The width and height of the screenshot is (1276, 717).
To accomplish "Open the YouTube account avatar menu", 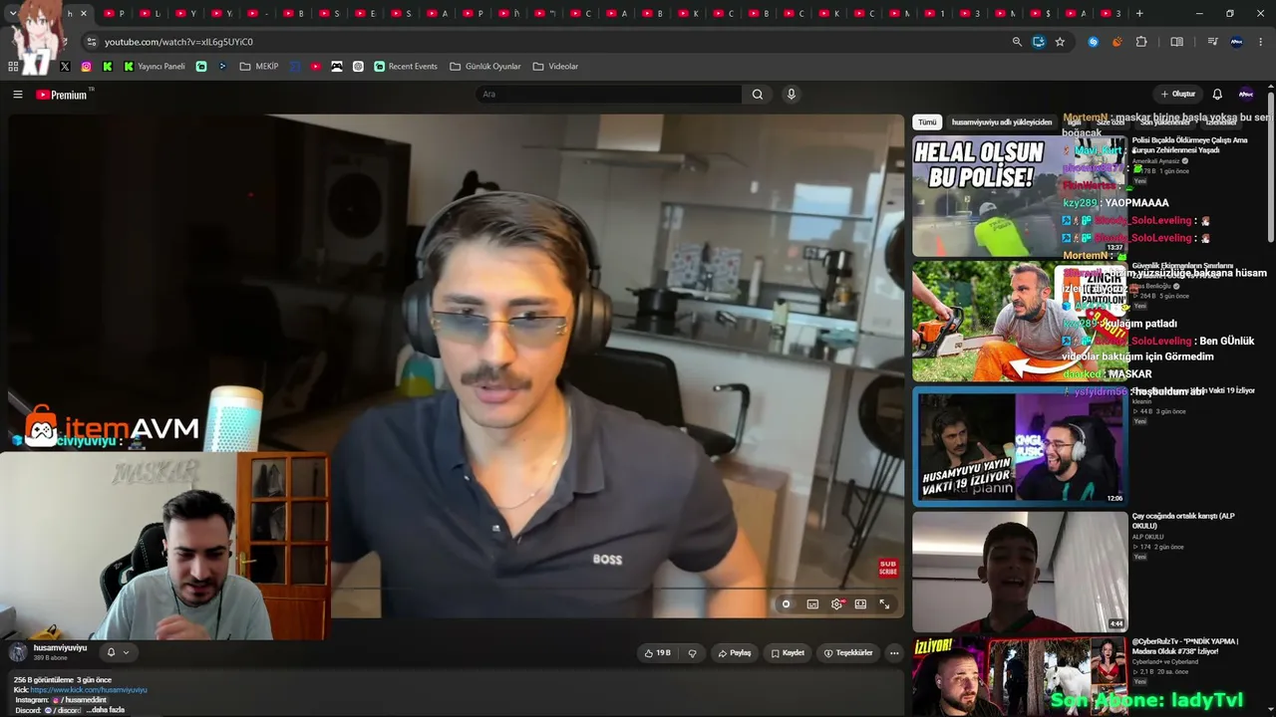I will (x=1245, y=95).
